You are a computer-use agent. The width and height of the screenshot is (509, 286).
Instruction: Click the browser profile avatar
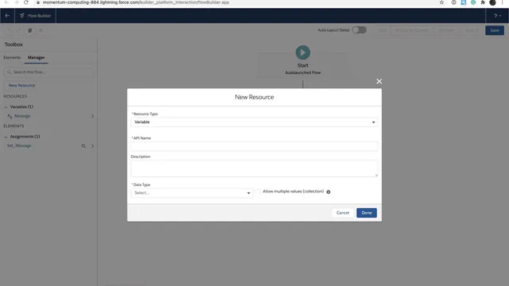click(x=492, y=2)
